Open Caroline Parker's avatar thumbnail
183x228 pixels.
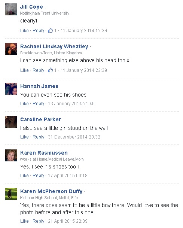(11, 122)
